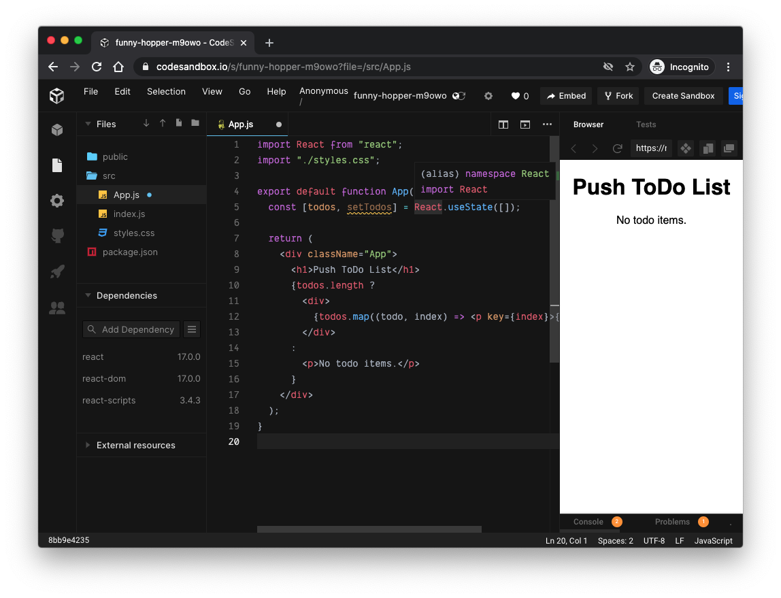Click the editor vertical scrollbar thumb

tap(554, 249)
